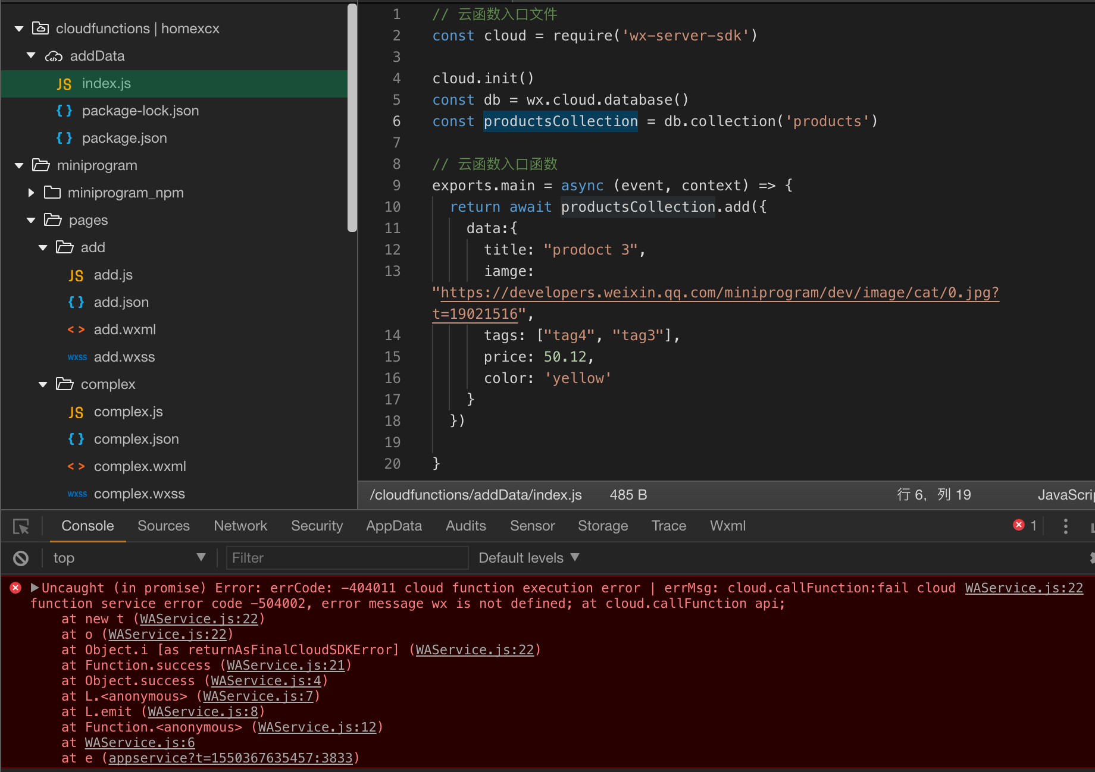Click the JS icon beside add.js

[x=76, y=275]
